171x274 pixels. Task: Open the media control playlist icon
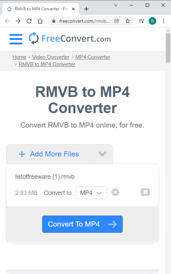point(141,21)
